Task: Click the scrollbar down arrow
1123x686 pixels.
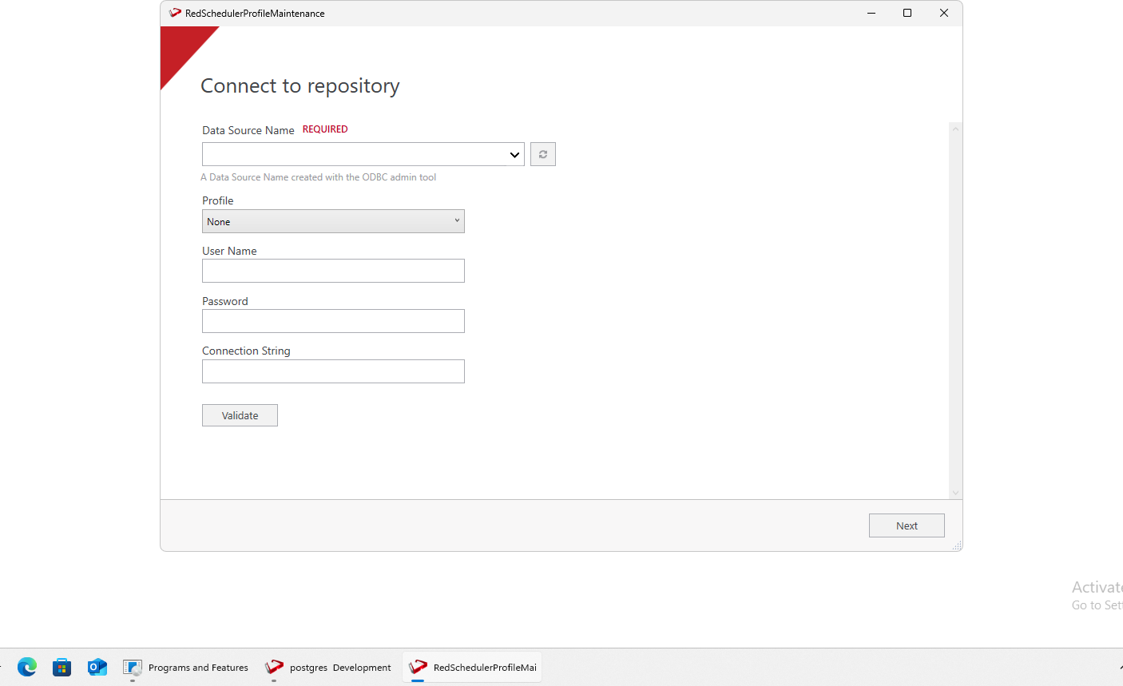Action: pos(955,493)
